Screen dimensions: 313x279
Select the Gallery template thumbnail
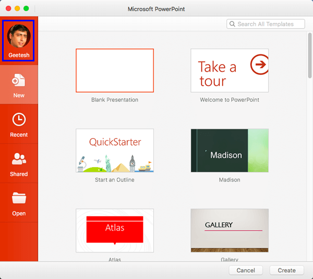(x=230, y=231)
